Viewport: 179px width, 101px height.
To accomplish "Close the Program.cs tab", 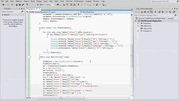I will [x=39, y=9].
